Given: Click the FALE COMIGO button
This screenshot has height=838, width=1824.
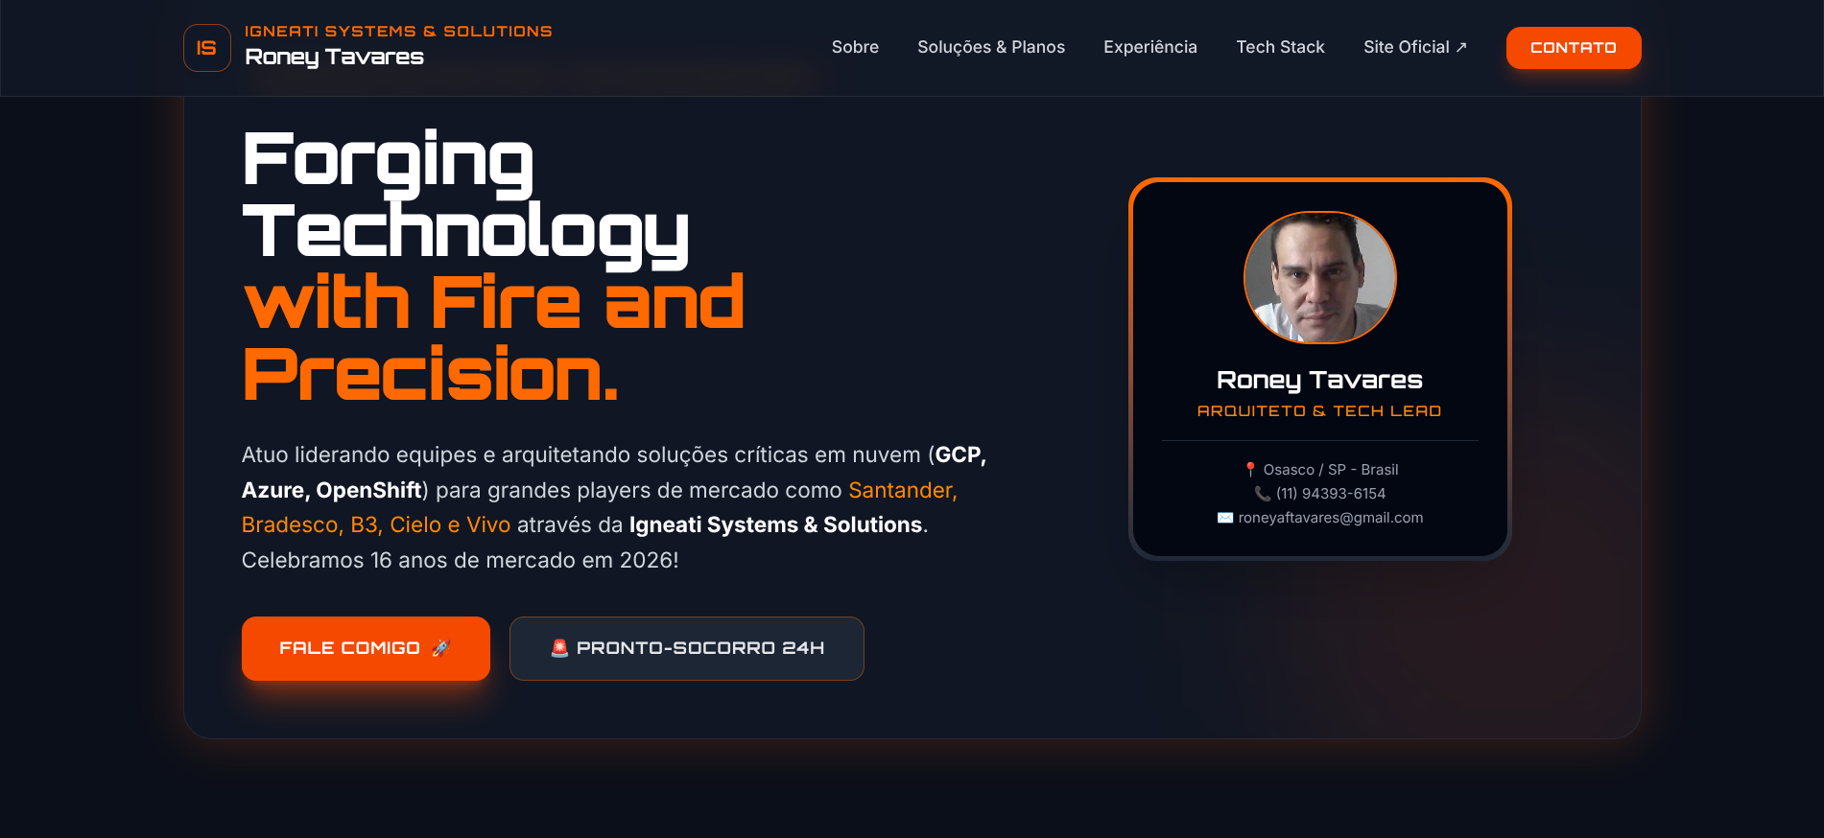Looking at the screenshot, I should [x=366, y=648].
